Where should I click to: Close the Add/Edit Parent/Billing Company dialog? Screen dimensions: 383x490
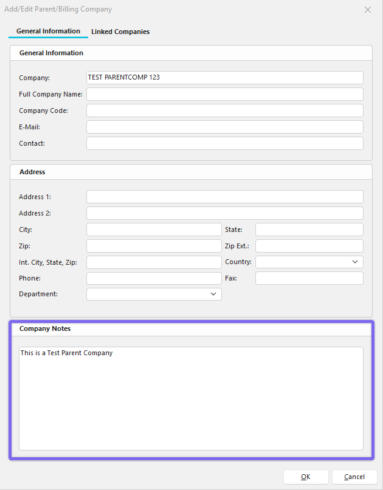point(367,10)
